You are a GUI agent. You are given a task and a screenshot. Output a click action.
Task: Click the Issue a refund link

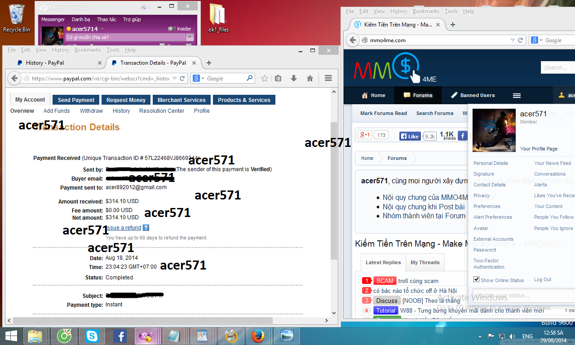click(x=124, y=228)
